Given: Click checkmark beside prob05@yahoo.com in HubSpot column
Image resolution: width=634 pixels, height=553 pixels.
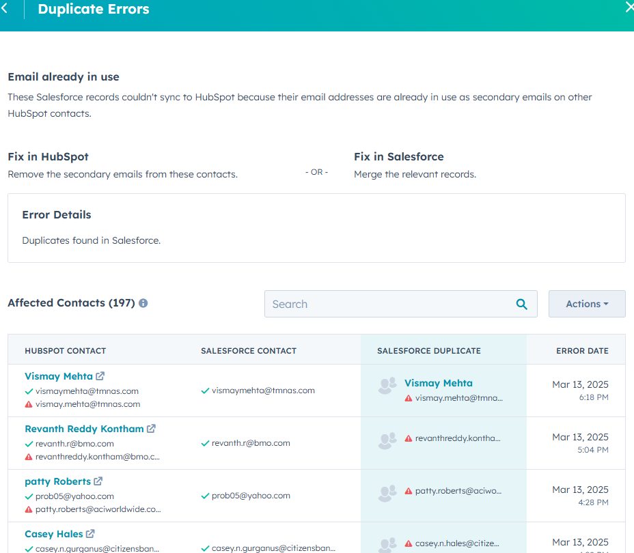Looking at the screenshot, I should tap(29, 496).
